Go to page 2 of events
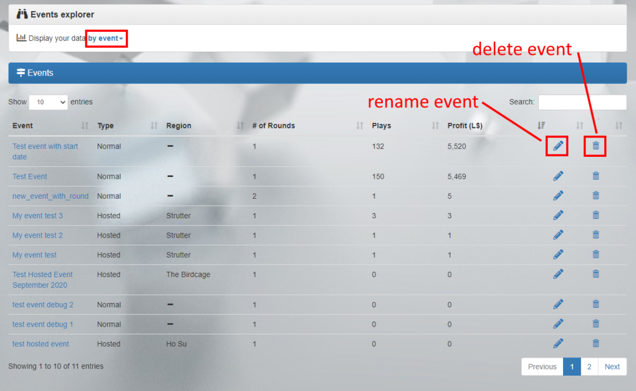636x391 pixels. (x=589, y=366)
